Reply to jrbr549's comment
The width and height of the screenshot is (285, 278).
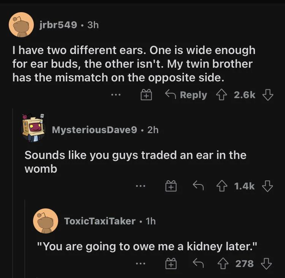(186, 95)
